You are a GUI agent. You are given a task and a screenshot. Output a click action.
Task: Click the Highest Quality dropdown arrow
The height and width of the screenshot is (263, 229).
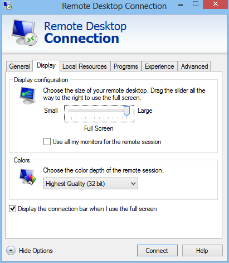point(133,184)
